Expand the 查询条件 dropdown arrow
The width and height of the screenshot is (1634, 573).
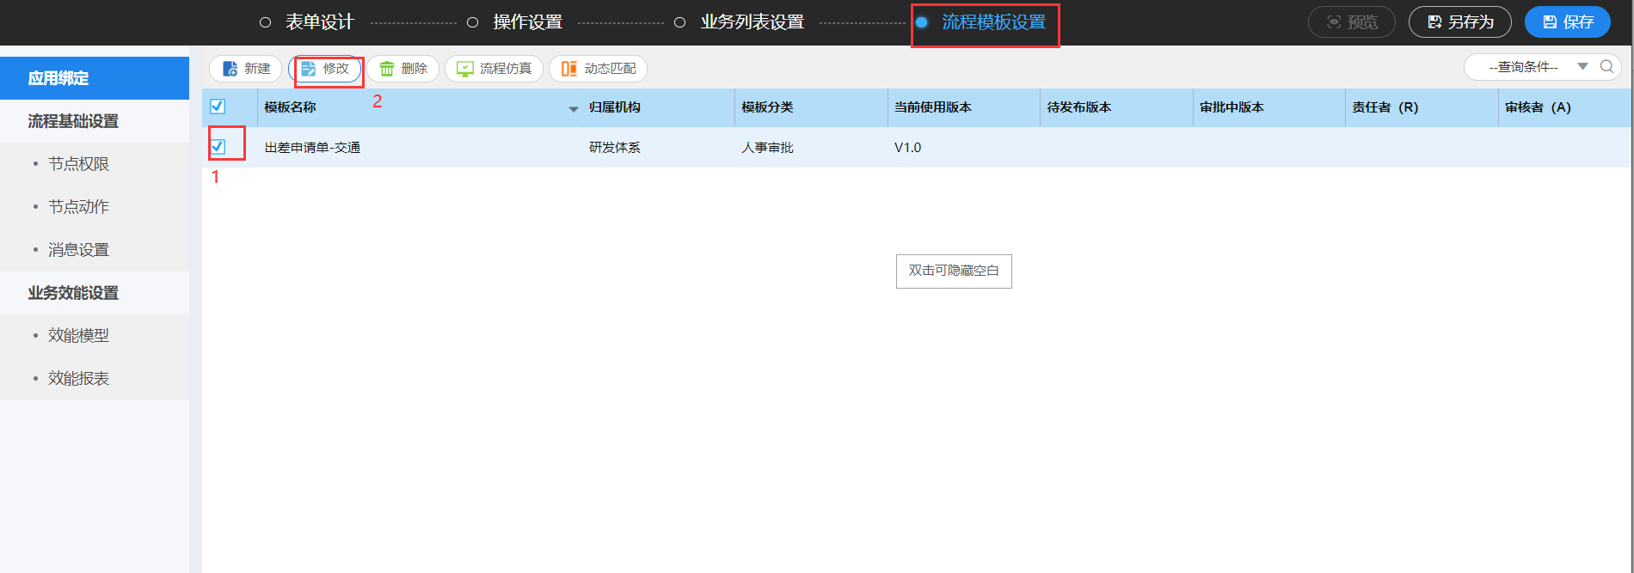pos(1582,67)
